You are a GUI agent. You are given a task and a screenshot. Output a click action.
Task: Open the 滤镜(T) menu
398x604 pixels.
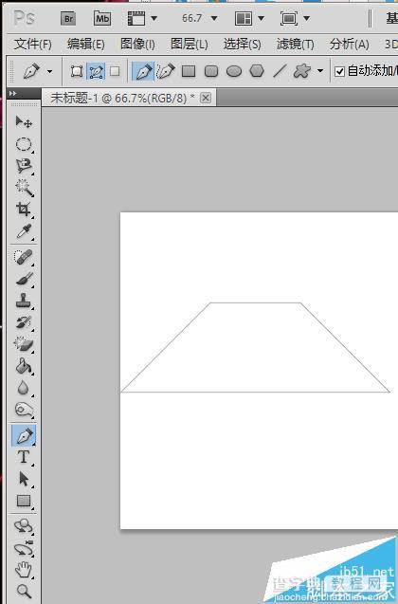pos(296,45)
